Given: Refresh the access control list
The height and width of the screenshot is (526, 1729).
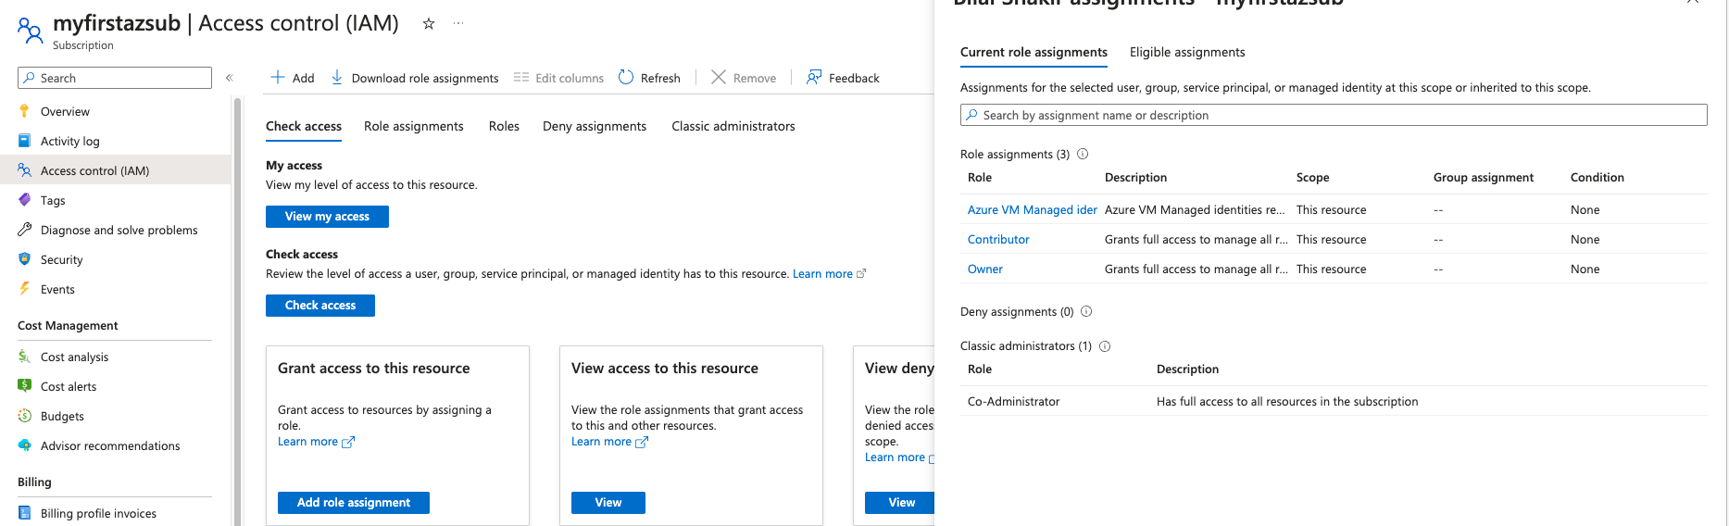Looking at the screenshot, I should [x=649, y=78].
